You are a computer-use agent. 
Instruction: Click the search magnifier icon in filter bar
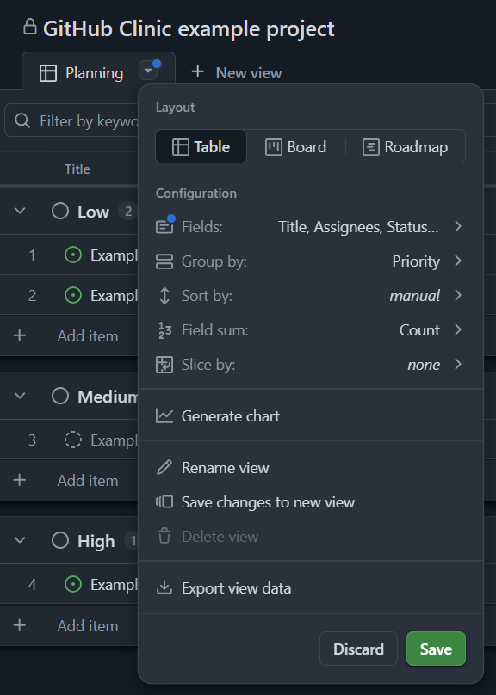[x=22, y=120]
